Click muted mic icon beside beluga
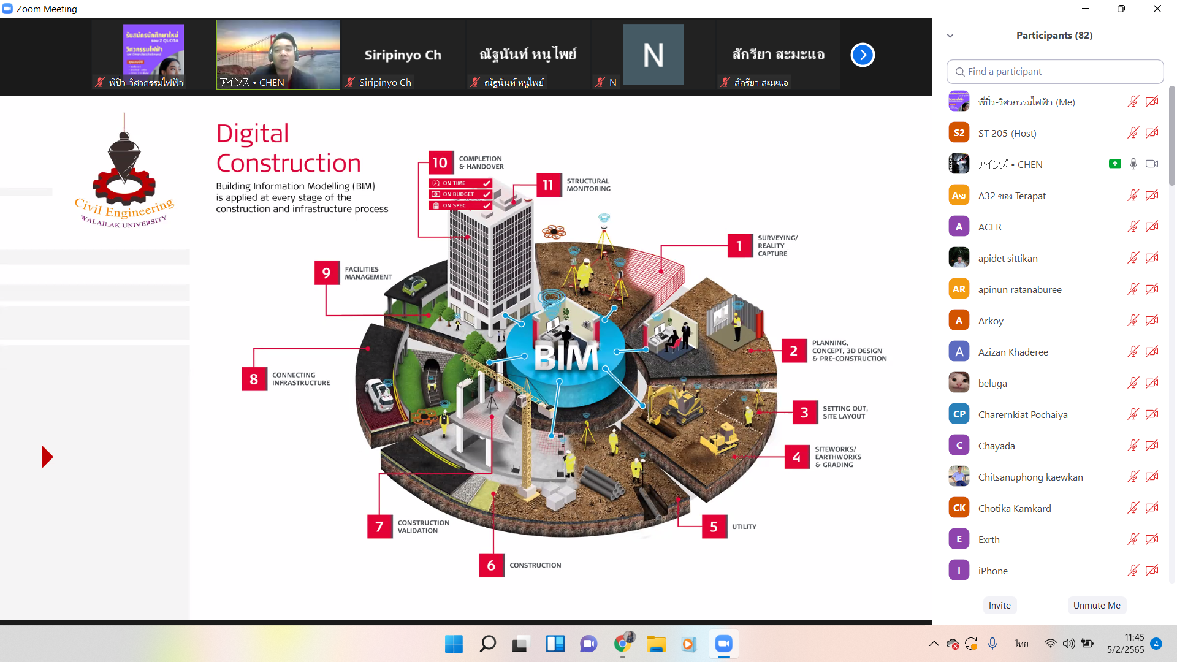The width and height of the screenshot is (1177, 662). 1133,382
